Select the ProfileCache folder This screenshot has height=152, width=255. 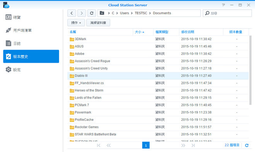pyautogui.click(x=158, y=120)
